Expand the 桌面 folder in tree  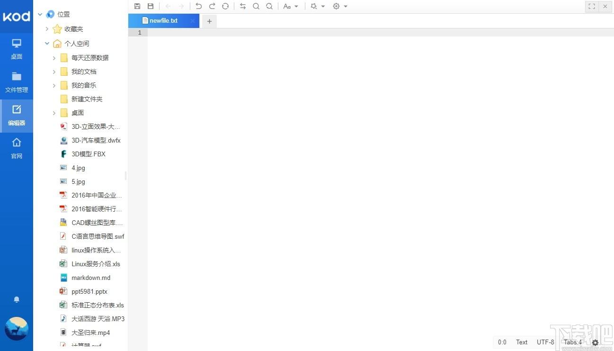[x=54, y=113]
